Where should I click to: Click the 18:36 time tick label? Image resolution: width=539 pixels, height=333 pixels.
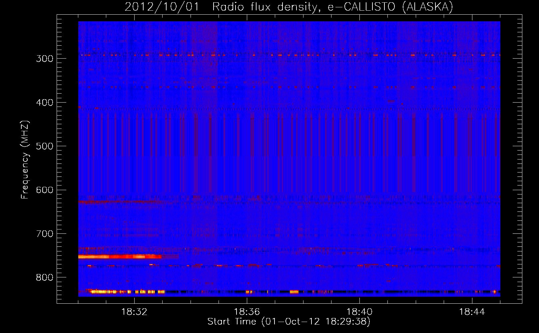247,312
